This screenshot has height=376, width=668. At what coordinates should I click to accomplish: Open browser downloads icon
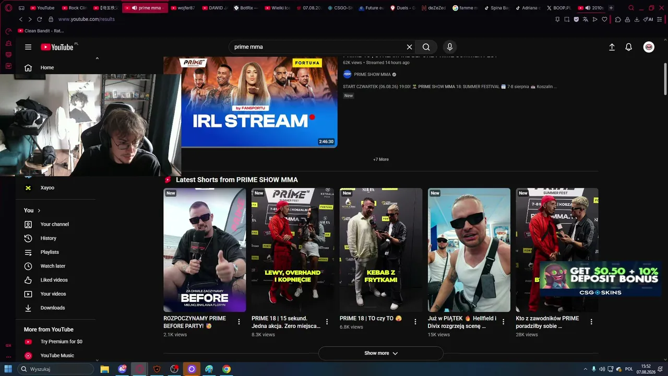tap(637, 19)
